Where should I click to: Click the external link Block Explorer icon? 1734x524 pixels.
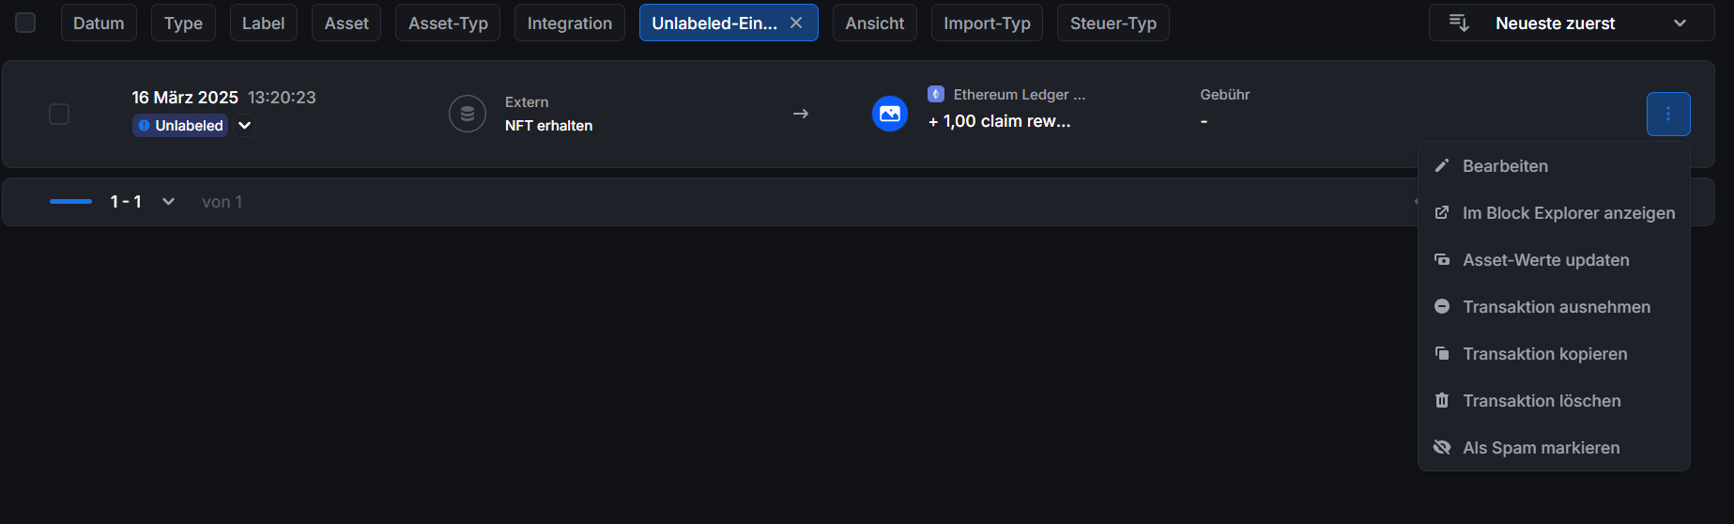click(1442, 212)
